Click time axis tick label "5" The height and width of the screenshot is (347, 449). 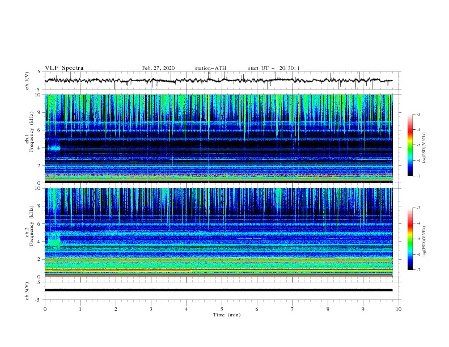(222, 309)
